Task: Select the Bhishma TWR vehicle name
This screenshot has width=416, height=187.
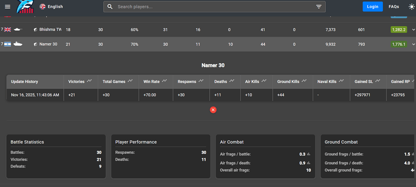Action: (x=50, y=30)
